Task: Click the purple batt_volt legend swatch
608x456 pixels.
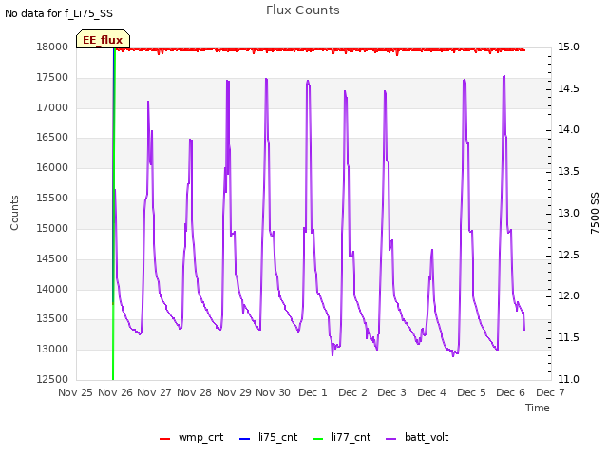Action: tap(391, 439)
